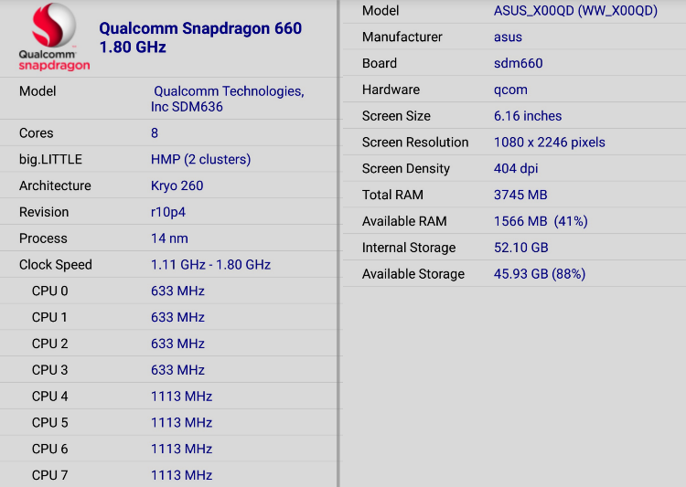
Task: Select the CPU 0 frequency row
Action: (x=170, y=291)
